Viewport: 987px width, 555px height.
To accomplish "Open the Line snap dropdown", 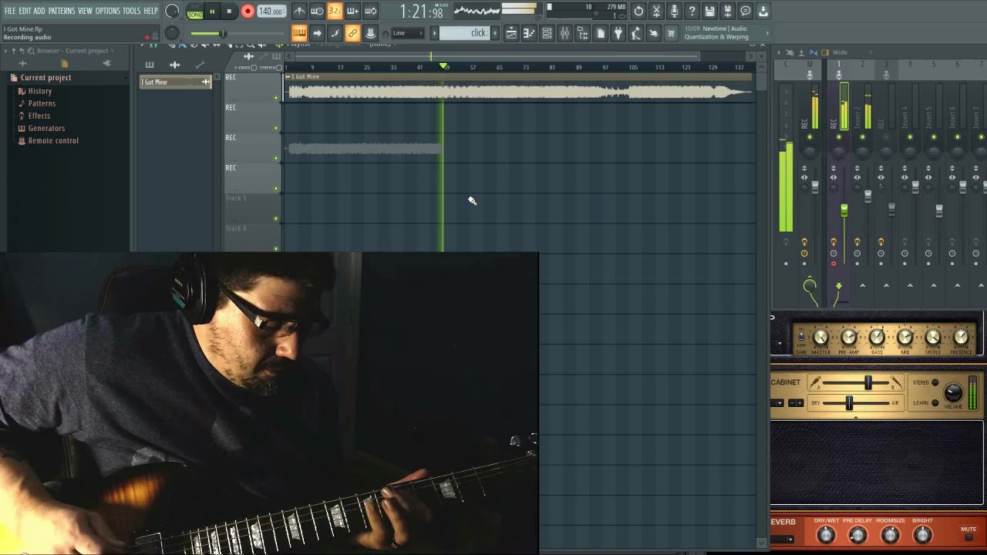I will coord(407,33).
